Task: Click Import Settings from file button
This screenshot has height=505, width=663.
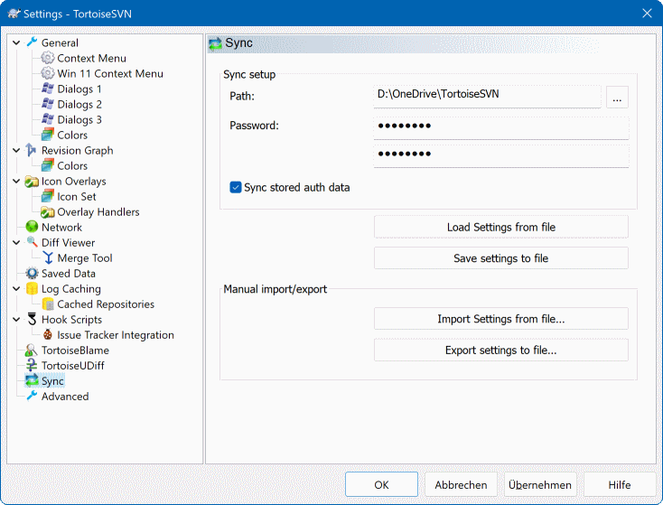Action: [501, 319]
